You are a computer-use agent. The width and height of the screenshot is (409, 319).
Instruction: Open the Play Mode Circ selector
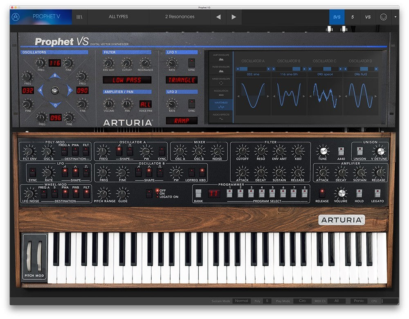click(302, 301)
